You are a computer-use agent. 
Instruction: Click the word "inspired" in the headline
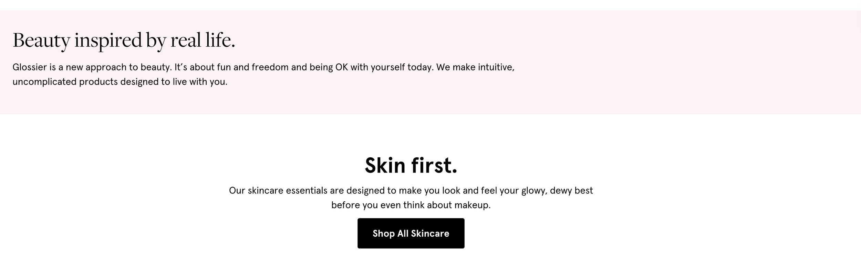click(x=108, y=40)
